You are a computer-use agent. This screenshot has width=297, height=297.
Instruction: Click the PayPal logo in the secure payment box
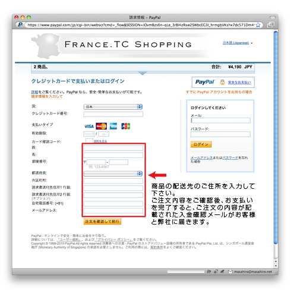point(205,82)
